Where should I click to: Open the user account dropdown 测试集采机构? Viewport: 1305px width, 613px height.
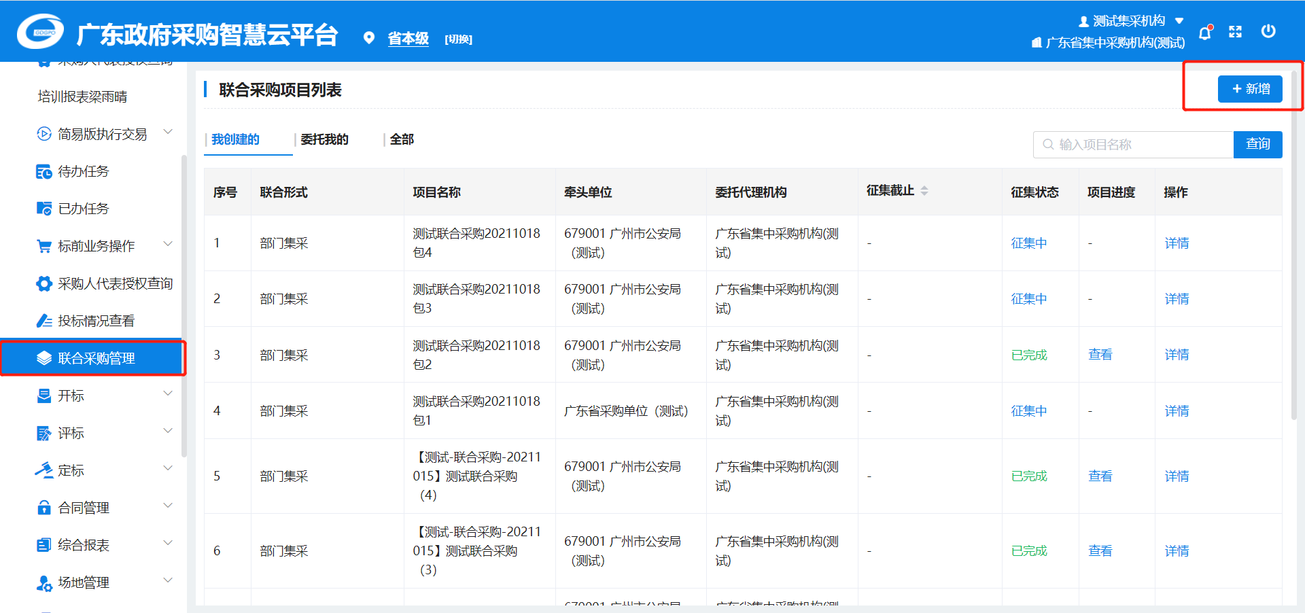tap(1131, 21)
